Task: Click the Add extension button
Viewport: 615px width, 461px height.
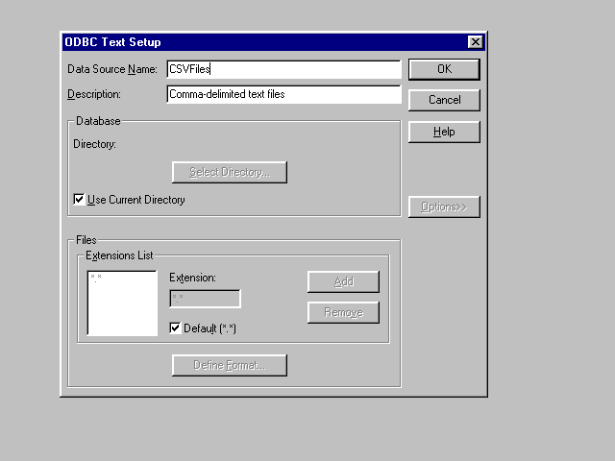Action: click(343, 281)
